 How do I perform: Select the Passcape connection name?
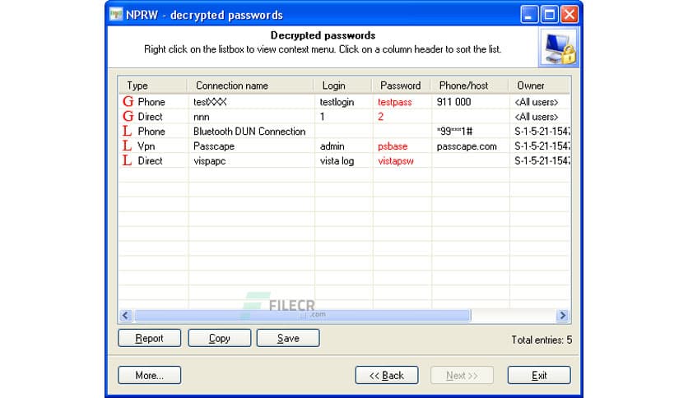pos(214,146)
